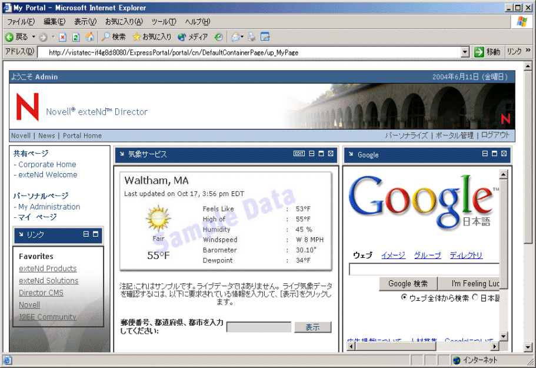
Task: Click the ログアウト logout link
Action: tap(495, 135)
